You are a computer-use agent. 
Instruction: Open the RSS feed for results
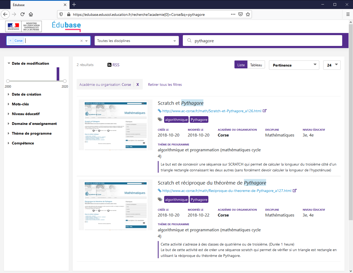pos(113,65)
